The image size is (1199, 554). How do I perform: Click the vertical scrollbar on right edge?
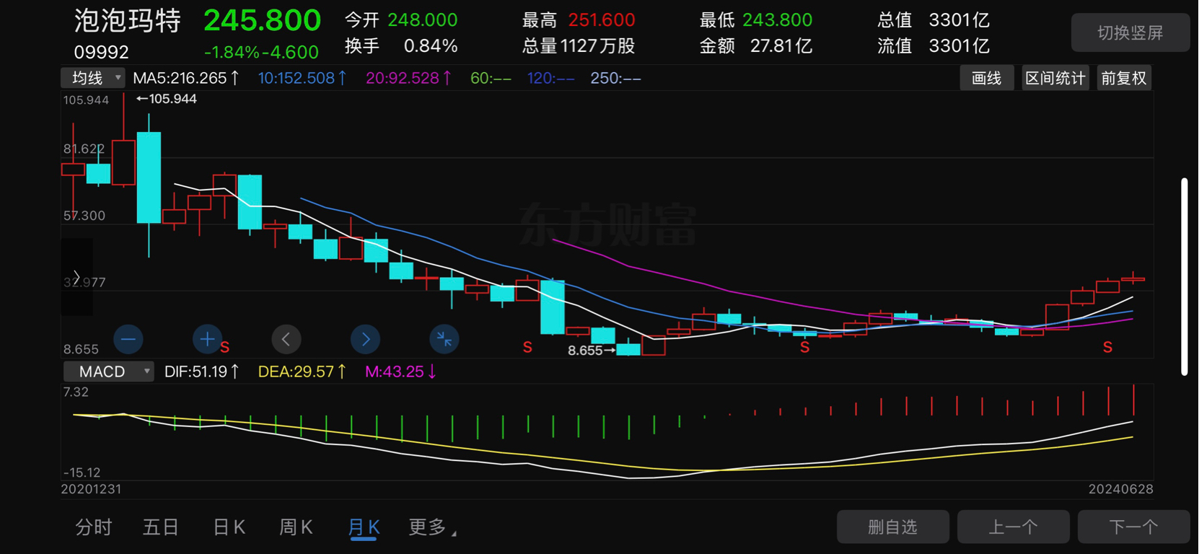[1185, 276]
